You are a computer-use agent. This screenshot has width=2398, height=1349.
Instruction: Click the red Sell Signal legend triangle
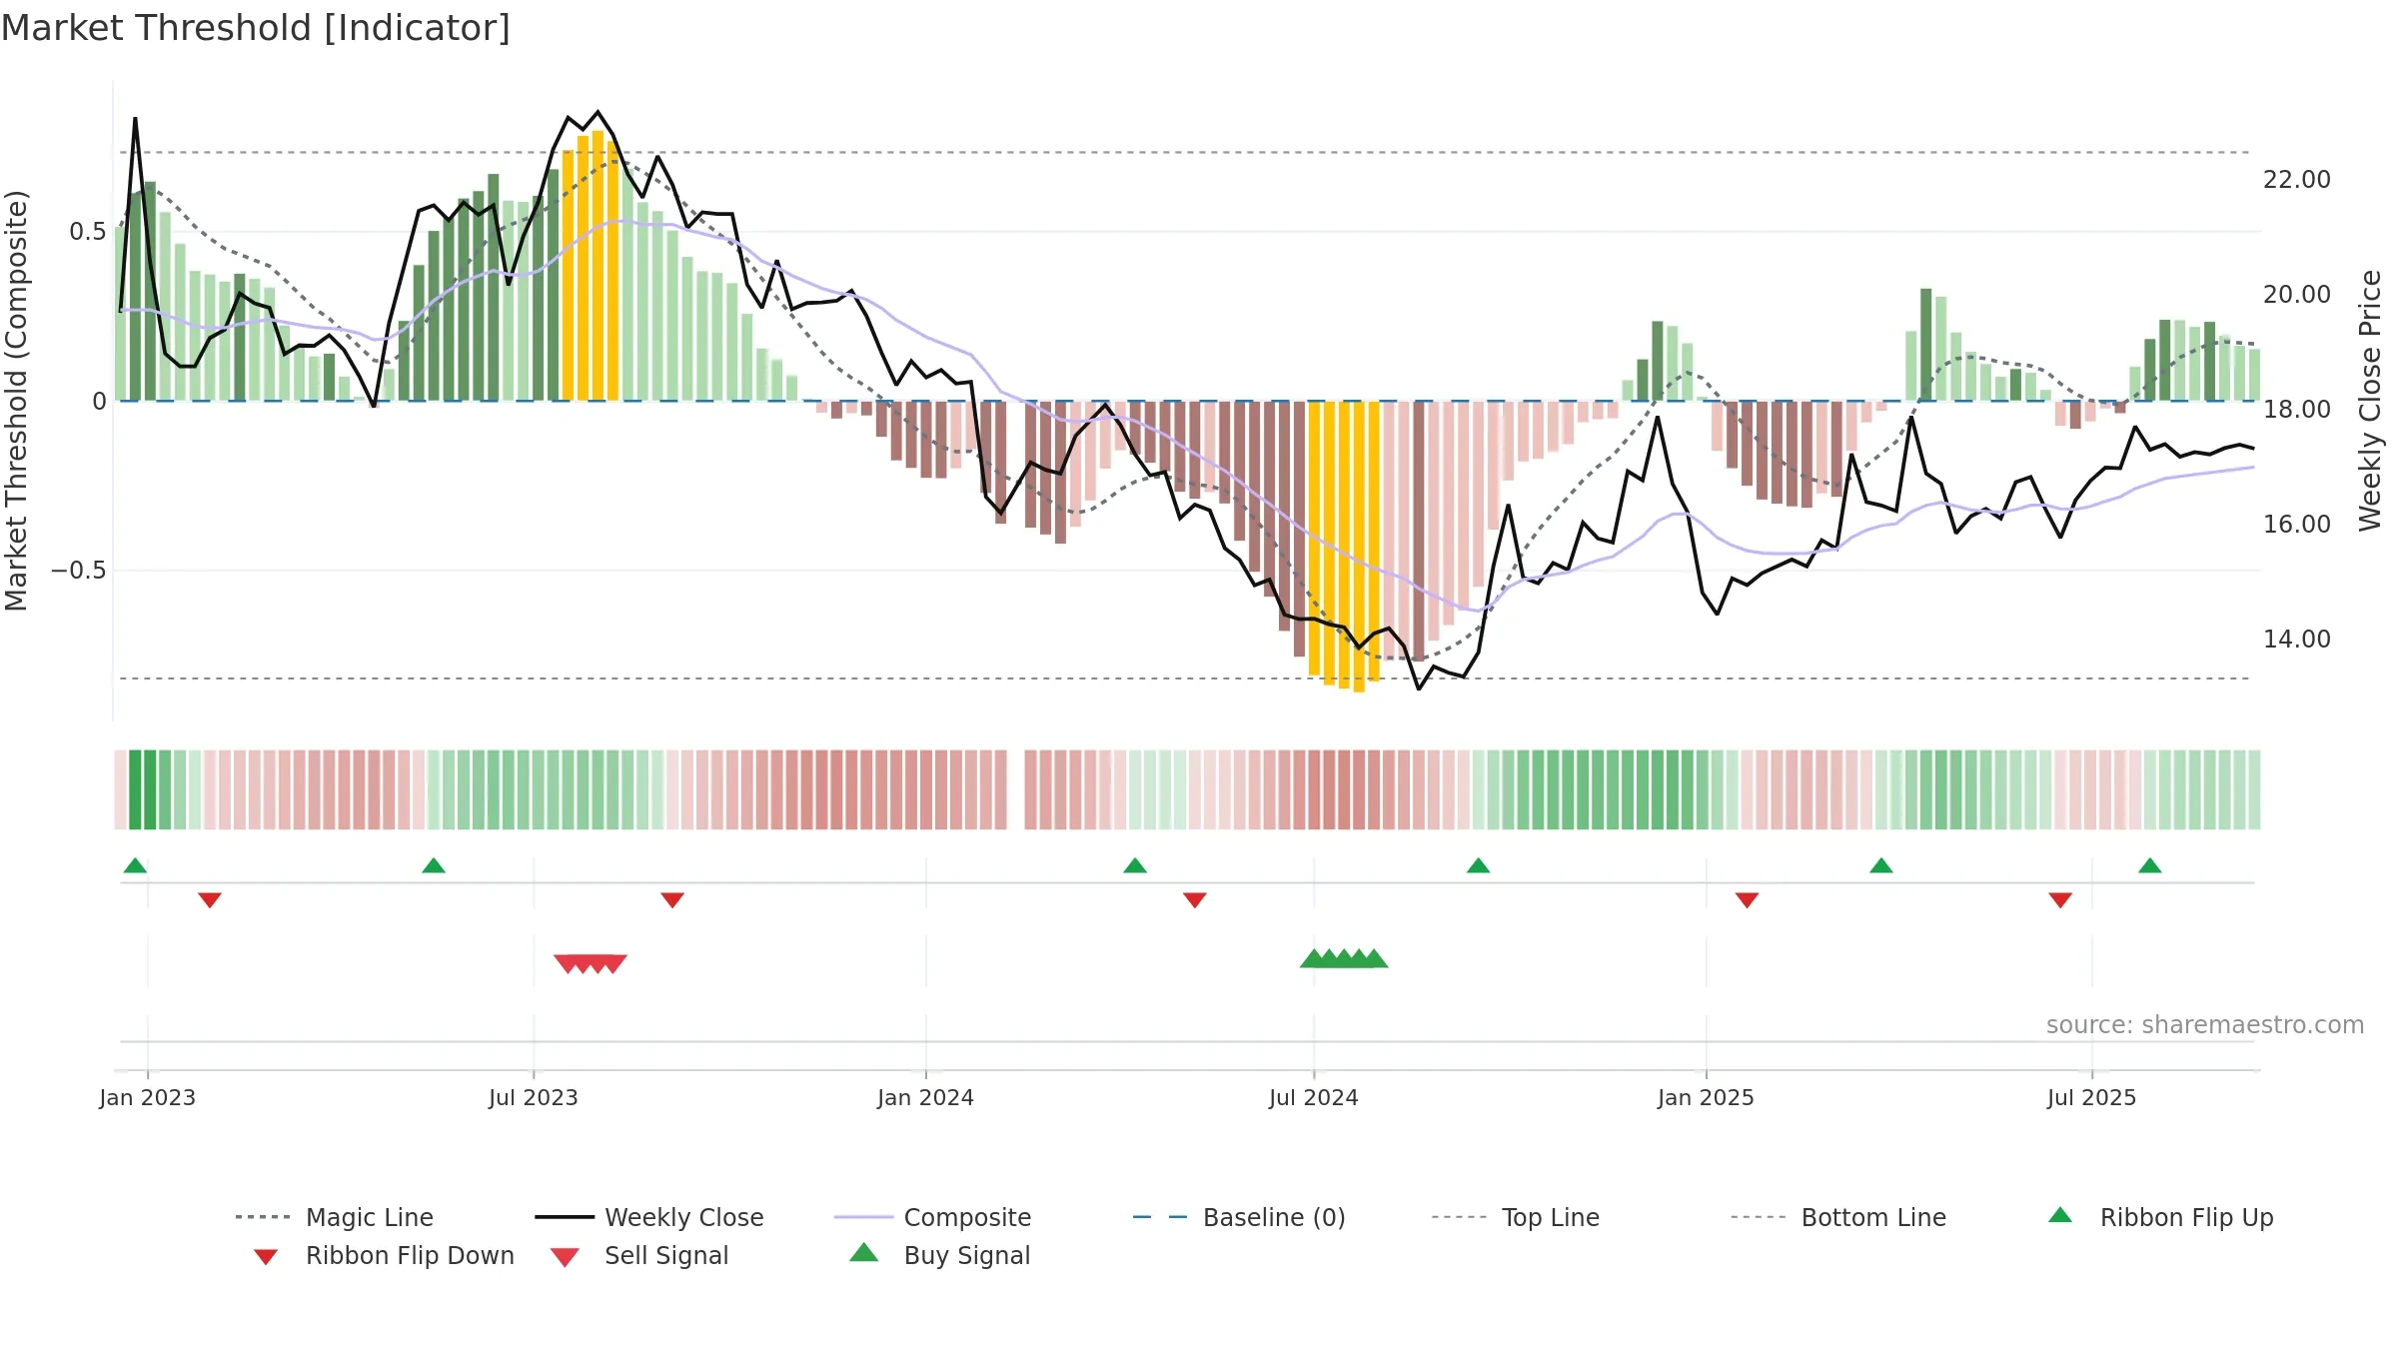pos(565,1257)
